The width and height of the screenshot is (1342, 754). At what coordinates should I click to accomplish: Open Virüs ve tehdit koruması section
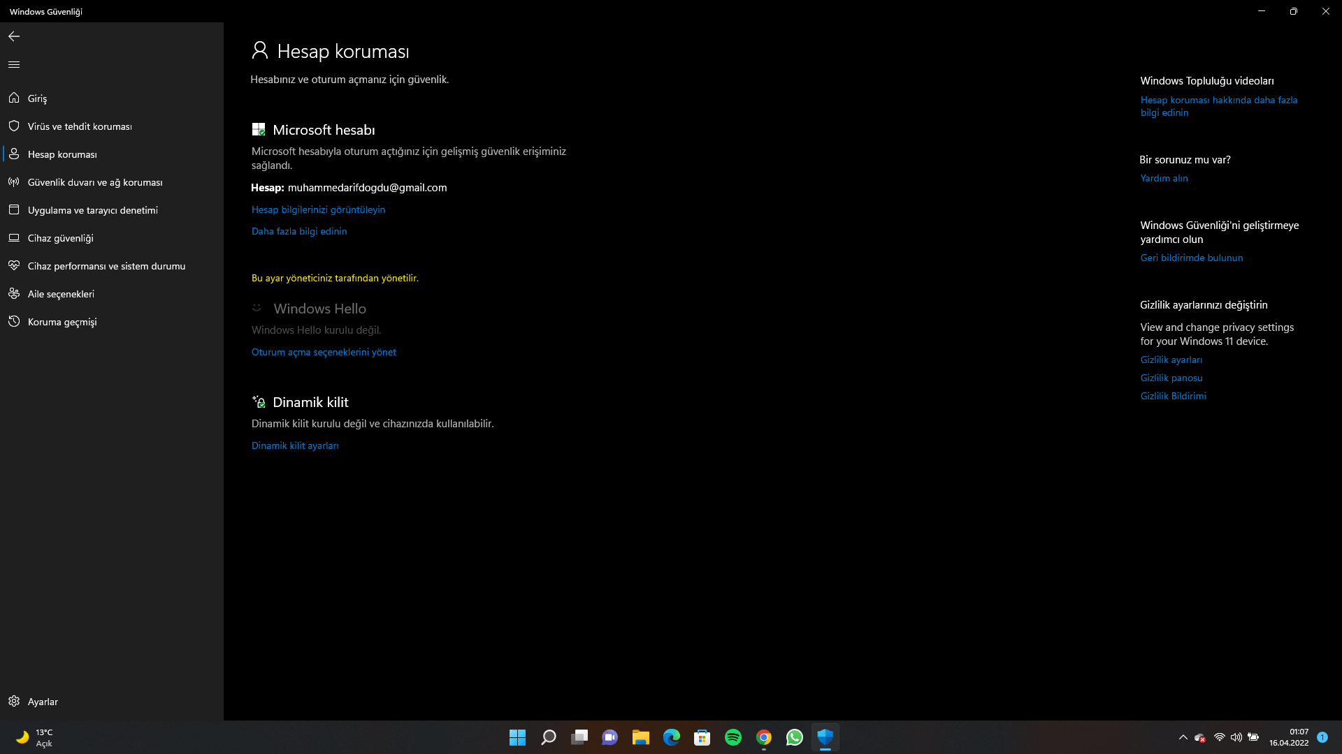tap(80, 126)
